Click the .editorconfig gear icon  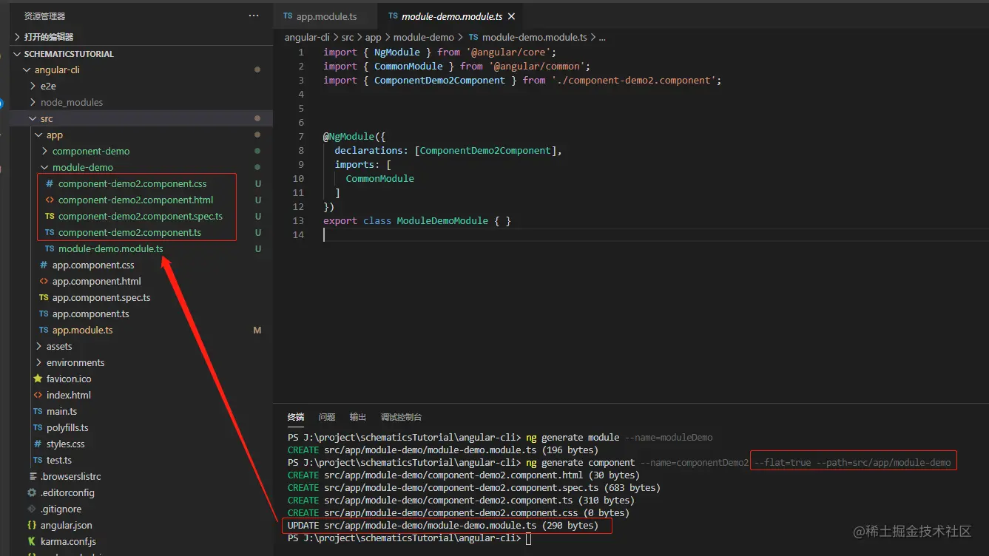32,492
